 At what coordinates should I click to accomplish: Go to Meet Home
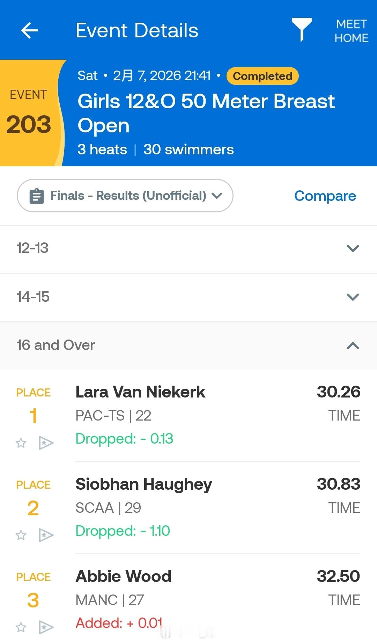351,31
